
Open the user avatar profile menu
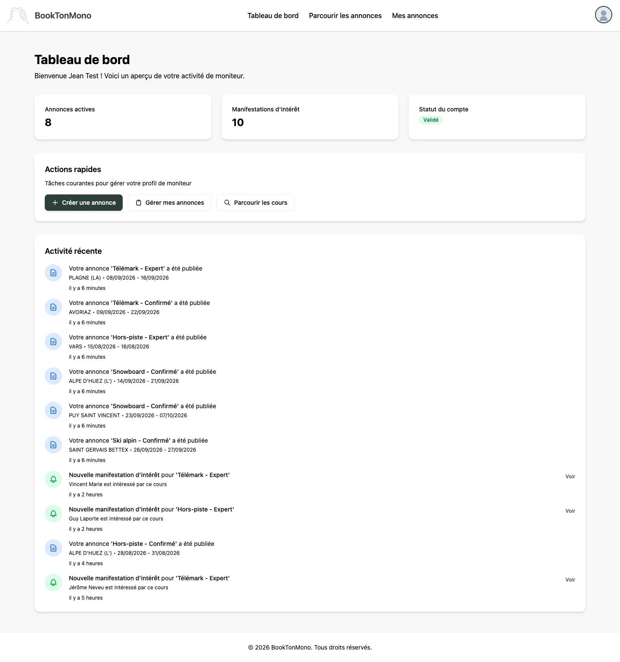pos(603,15)
